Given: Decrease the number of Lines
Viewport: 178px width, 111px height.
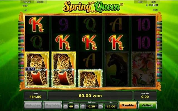Looking at the screenshot, I should (66, 107).
